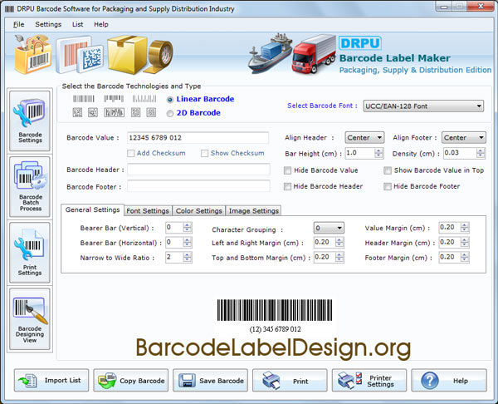Click the Print button
Viewport: 498px width, 404px height.
tap(290, 380)
